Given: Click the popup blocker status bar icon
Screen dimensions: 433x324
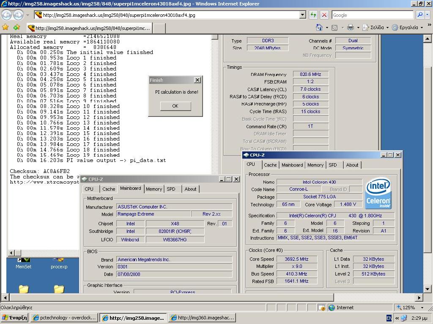Looking at the screenshot, I should point(321,308).
